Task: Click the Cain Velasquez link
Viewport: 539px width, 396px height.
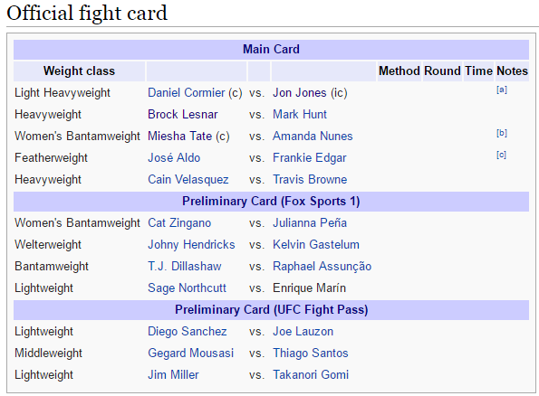Action: coord(188,180)
